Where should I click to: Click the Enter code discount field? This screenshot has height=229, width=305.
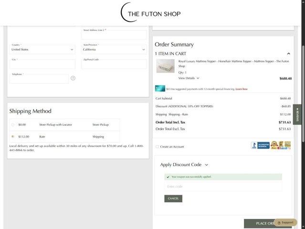223,187
